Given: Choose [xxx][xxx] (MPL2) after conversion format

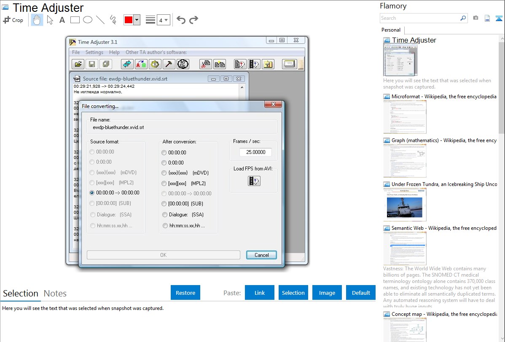Looking at the screenshot, I should tap(183, 183).
